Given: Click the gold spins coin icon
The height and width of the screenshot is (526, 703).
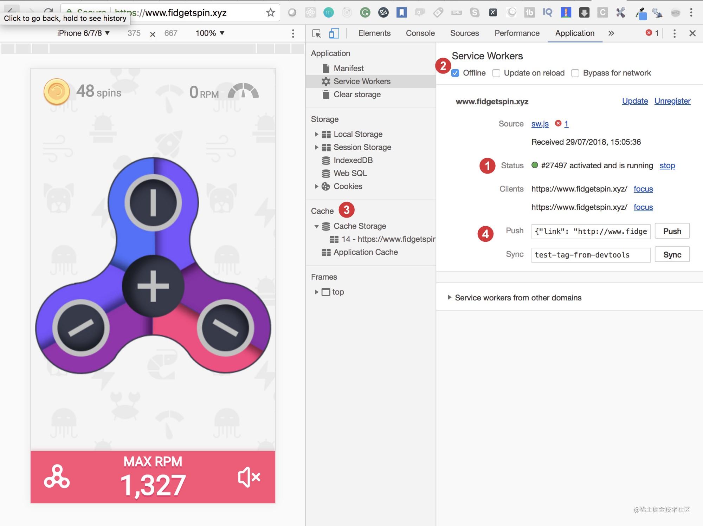Looking at the screenshot, I should [x=57, y=92].
